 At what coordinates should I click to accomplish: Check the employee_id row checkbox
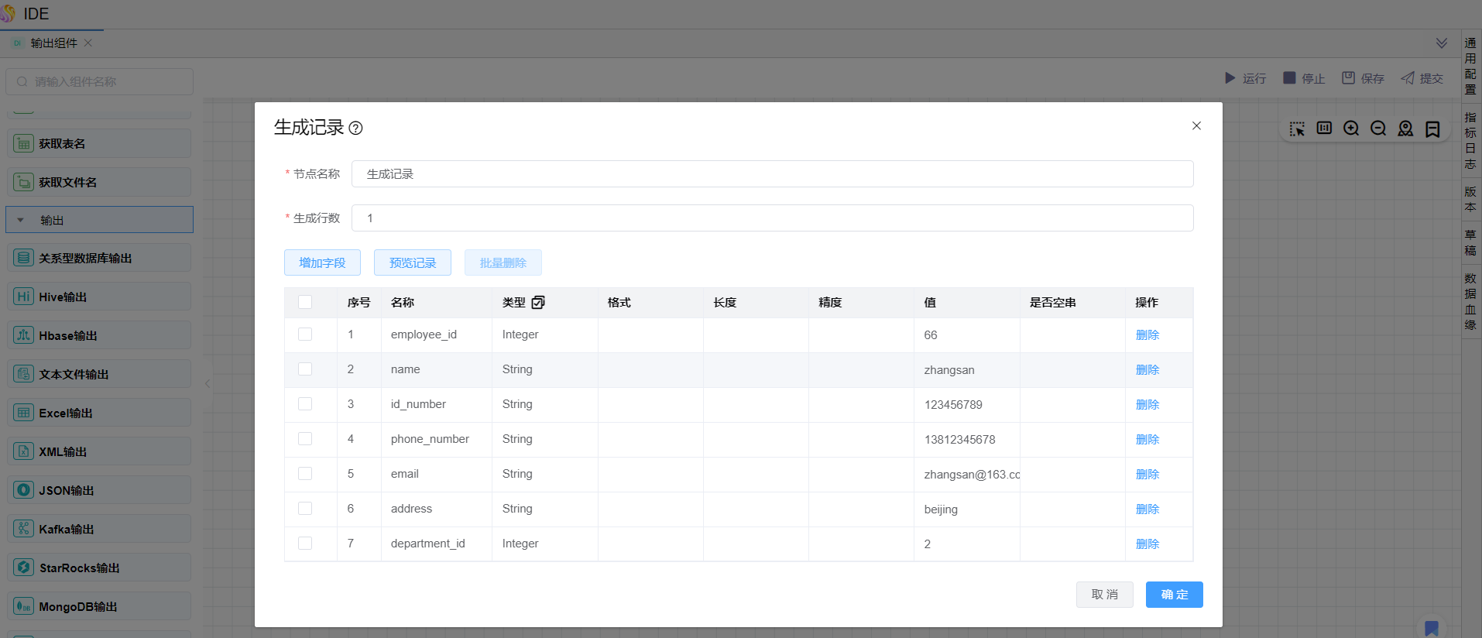(x=305, y=334)
